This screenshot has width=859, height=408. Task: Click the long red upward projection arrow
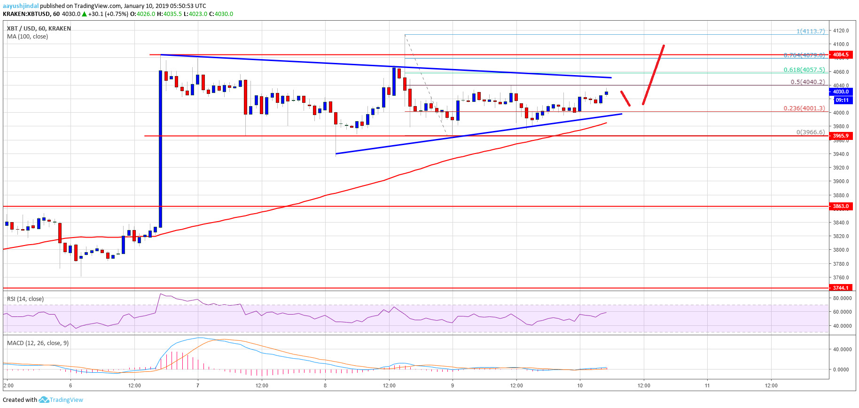[x=653, y=75]
